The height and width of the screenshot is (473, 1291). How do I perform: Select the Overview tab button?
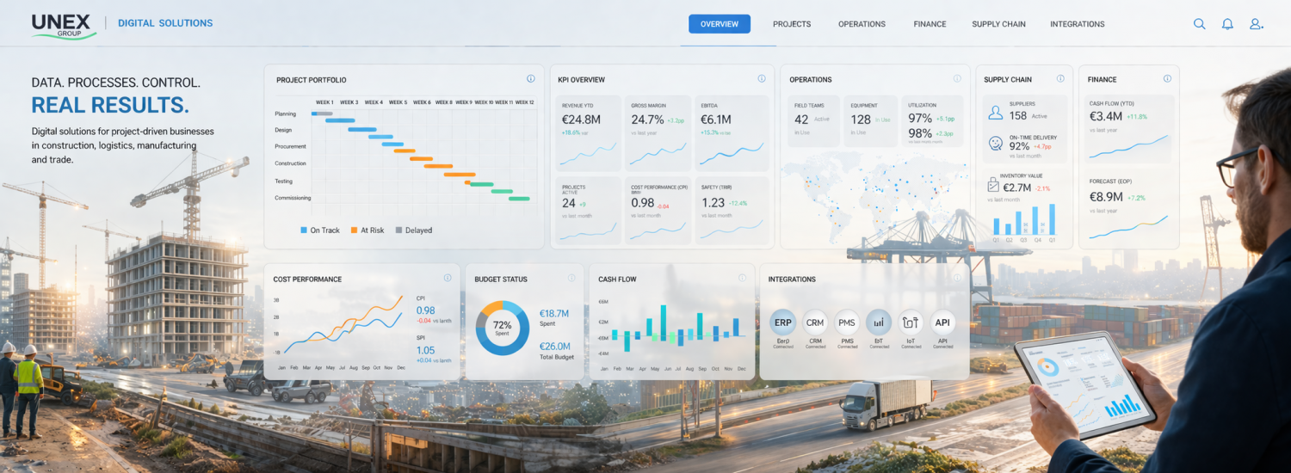tap(719, 24)
